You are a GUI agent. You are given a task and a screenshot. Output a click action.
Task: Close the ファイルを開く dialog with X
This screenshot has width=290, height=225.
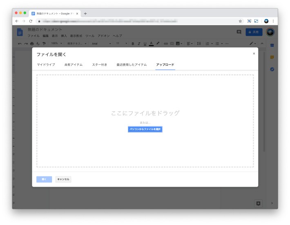click(254, 53)
